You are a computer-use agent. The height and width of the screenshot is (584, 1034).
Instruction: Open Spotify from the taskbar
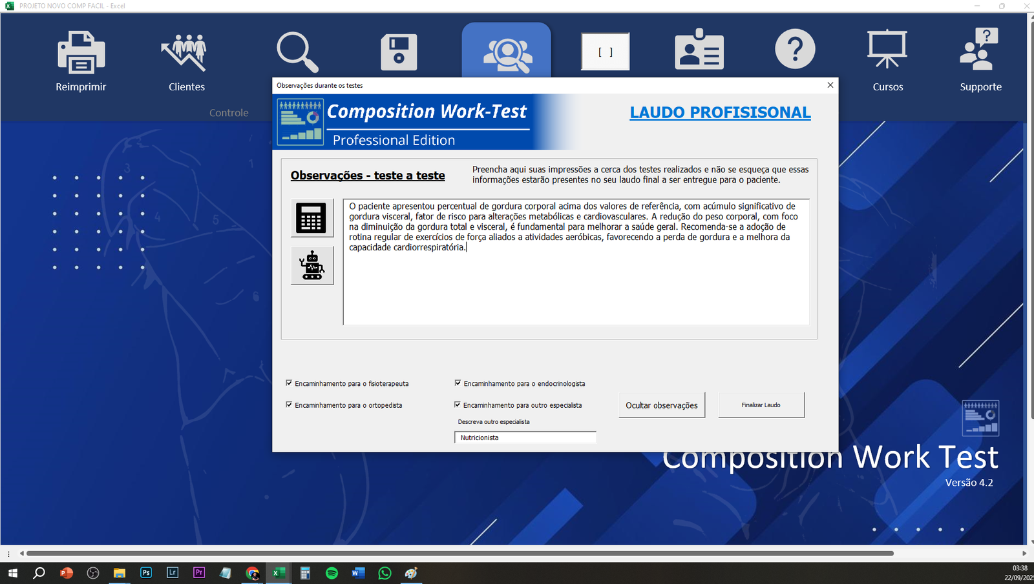[x=332, y=573]
